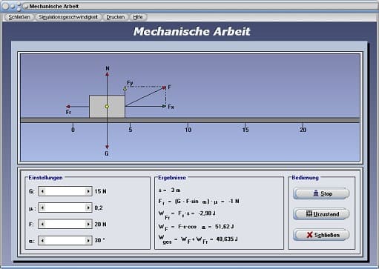Click the Fx component arrowhead
This screenshot has width=379, height=269.
pyautogui.click(x=164, y=106)
